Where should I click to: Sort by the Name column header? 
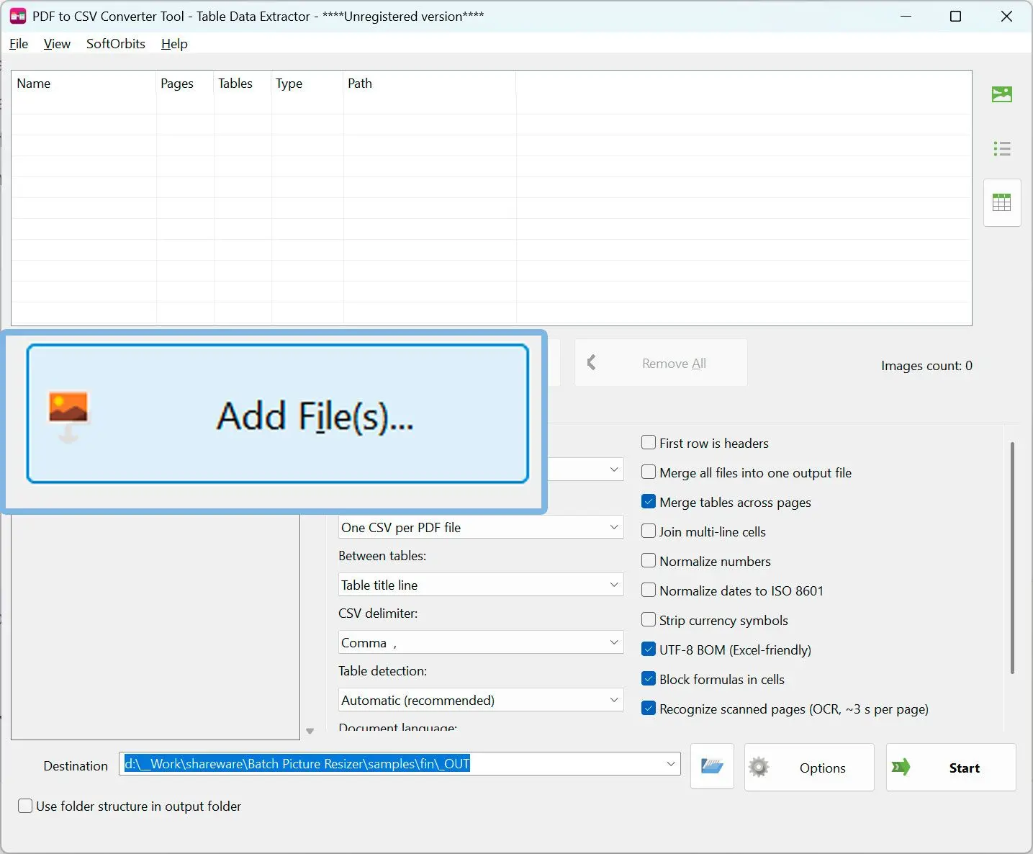pos(84,84)
